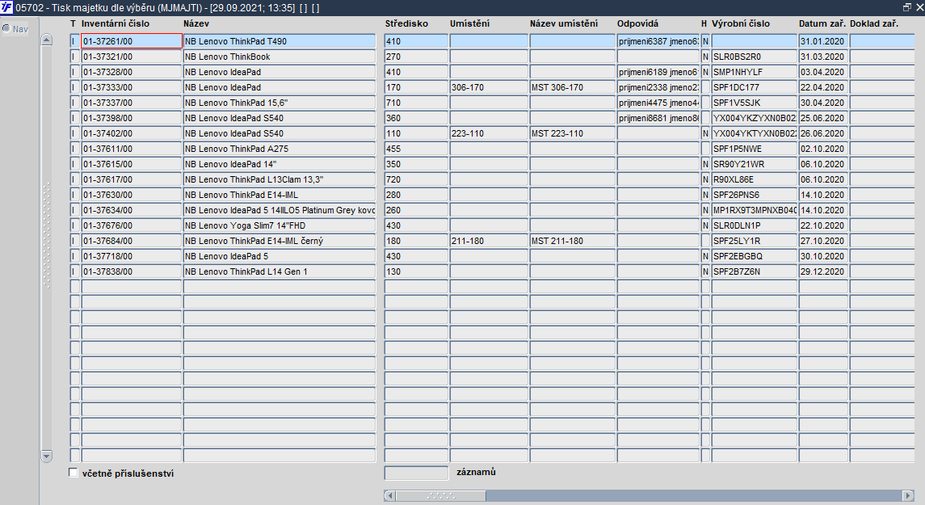Select inventory number 01-37321/00
The image size is (925, 505).
[132, 57]
